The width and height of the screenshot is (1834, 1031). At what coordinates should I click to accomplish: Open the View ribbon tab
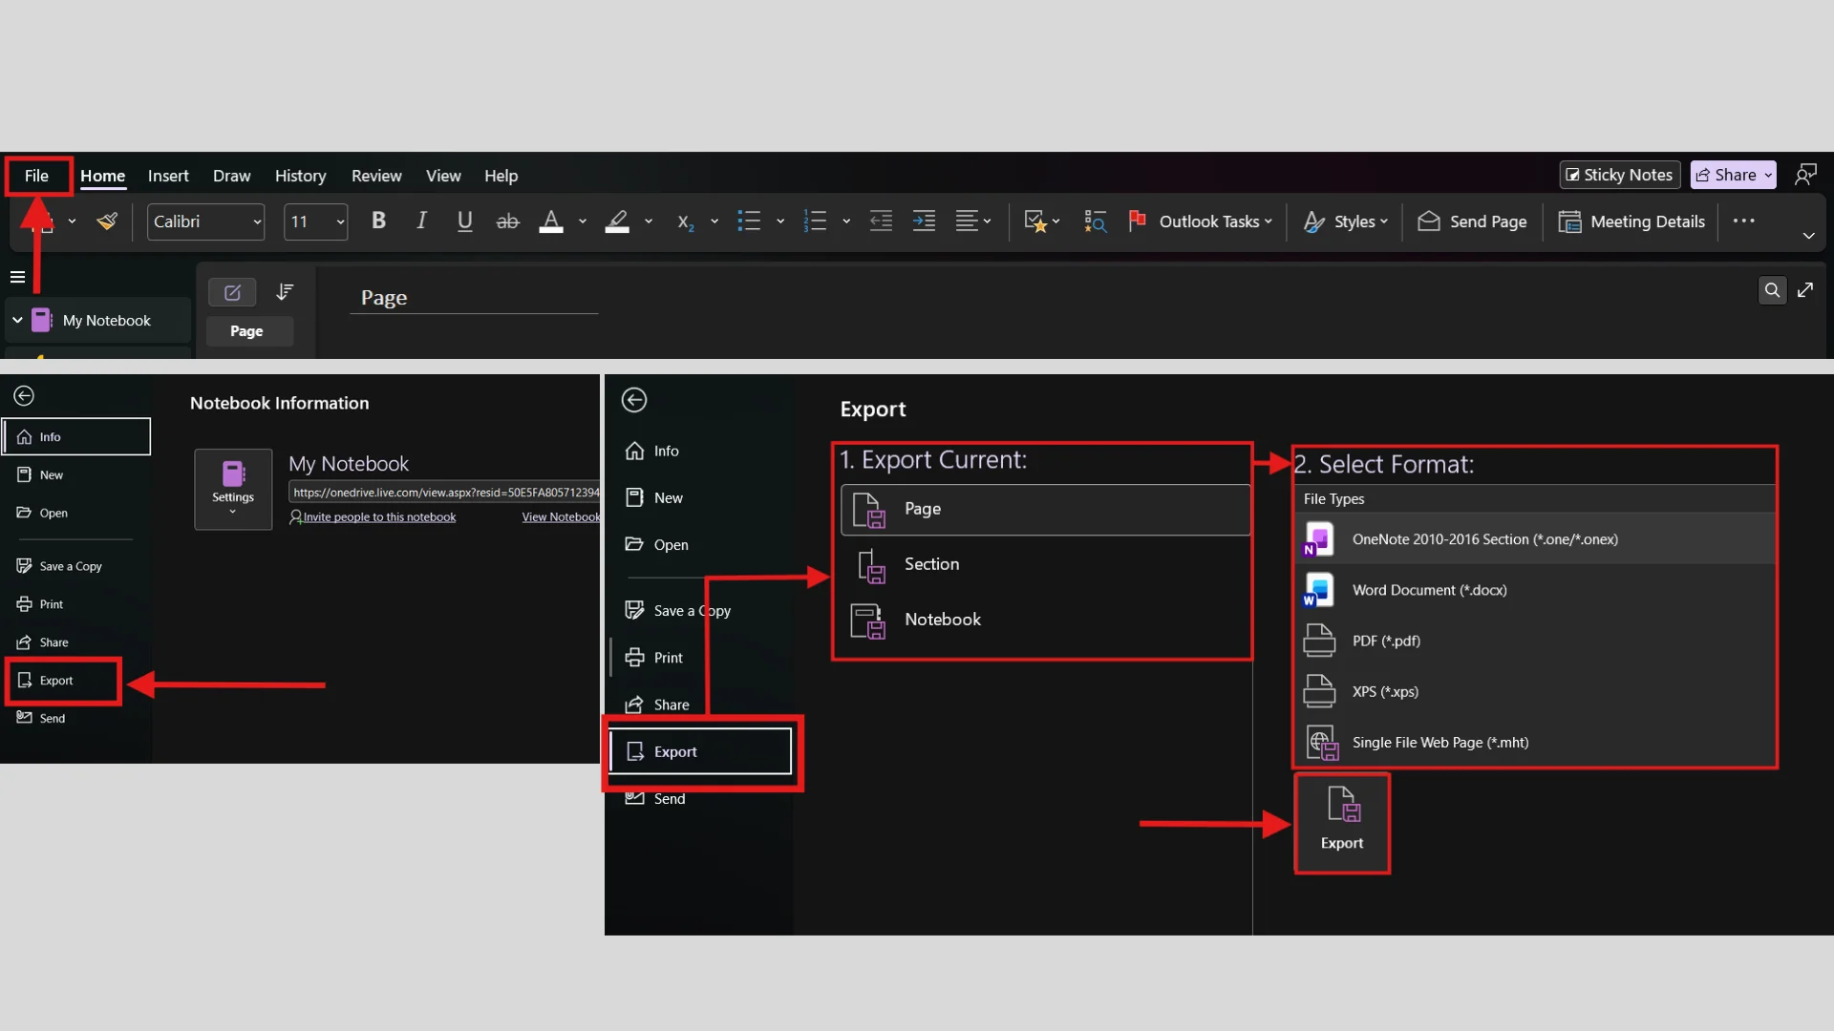click(x=443, y=176)
